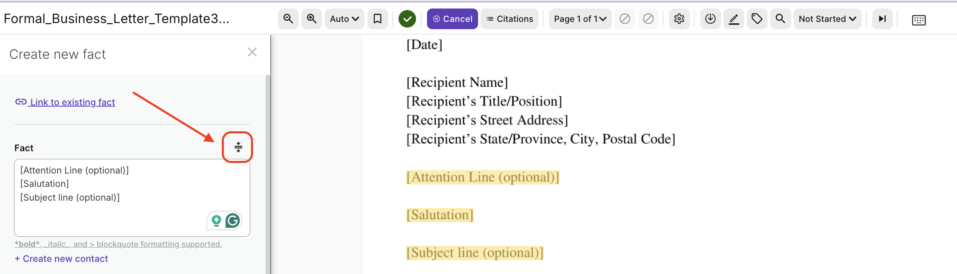This screenshot has width=957, height=274.
Task: Click the purple Cancel button
Action: point(453,19)
